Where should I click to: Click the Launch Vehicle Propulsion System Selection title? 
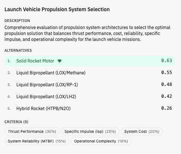point(57,9)
